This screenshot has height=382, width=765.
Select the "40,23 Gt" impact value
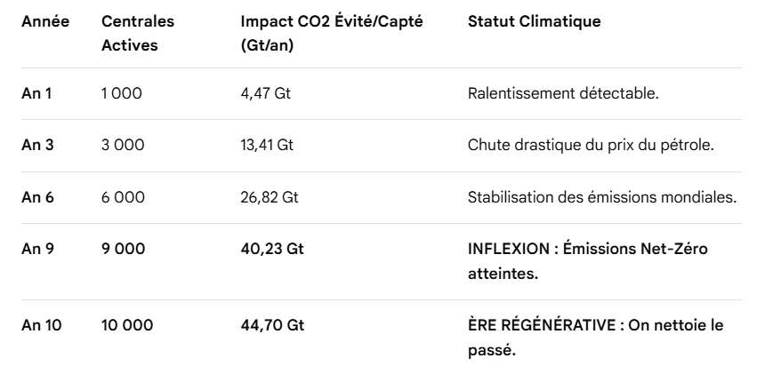click(x=272, y=249)
